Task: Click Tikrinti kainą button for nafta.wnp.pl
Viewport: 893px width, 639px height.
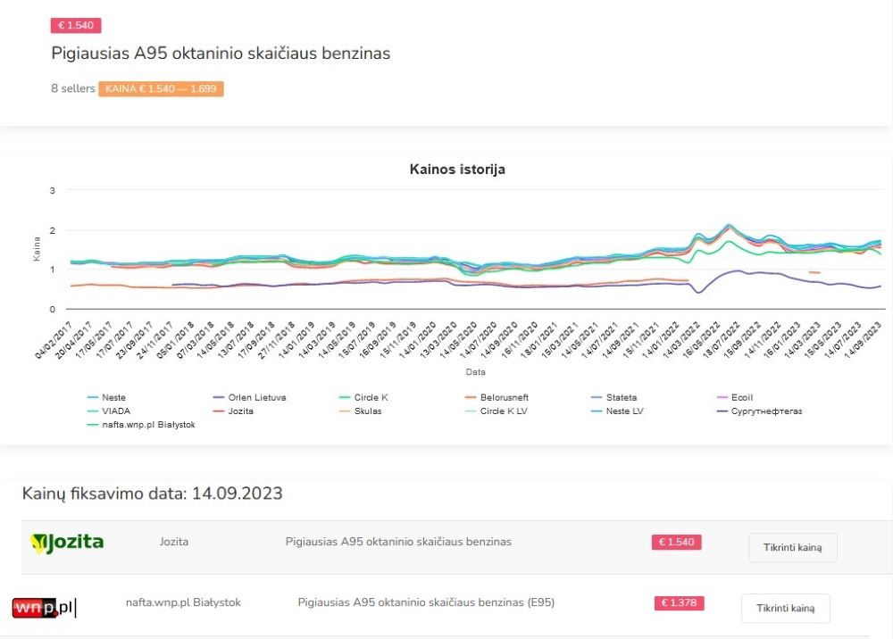Action: 785,609
